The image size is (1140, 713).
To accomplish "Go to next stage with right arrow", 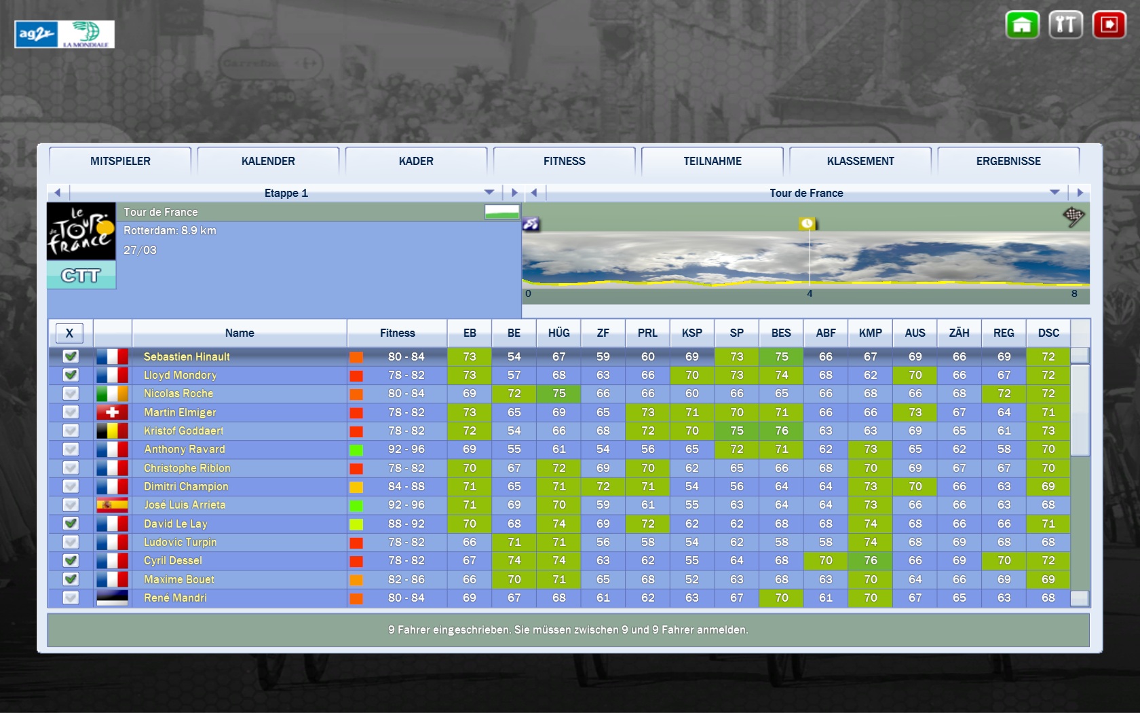I will coord(514,193).
